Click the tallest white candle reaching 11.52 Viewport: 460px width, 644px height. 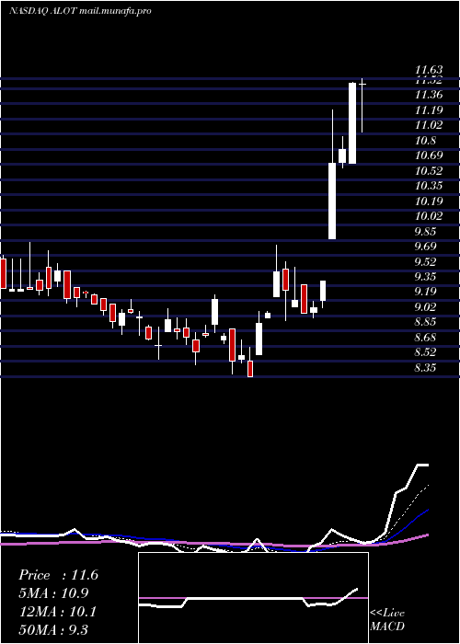click(x=352, y=123)
